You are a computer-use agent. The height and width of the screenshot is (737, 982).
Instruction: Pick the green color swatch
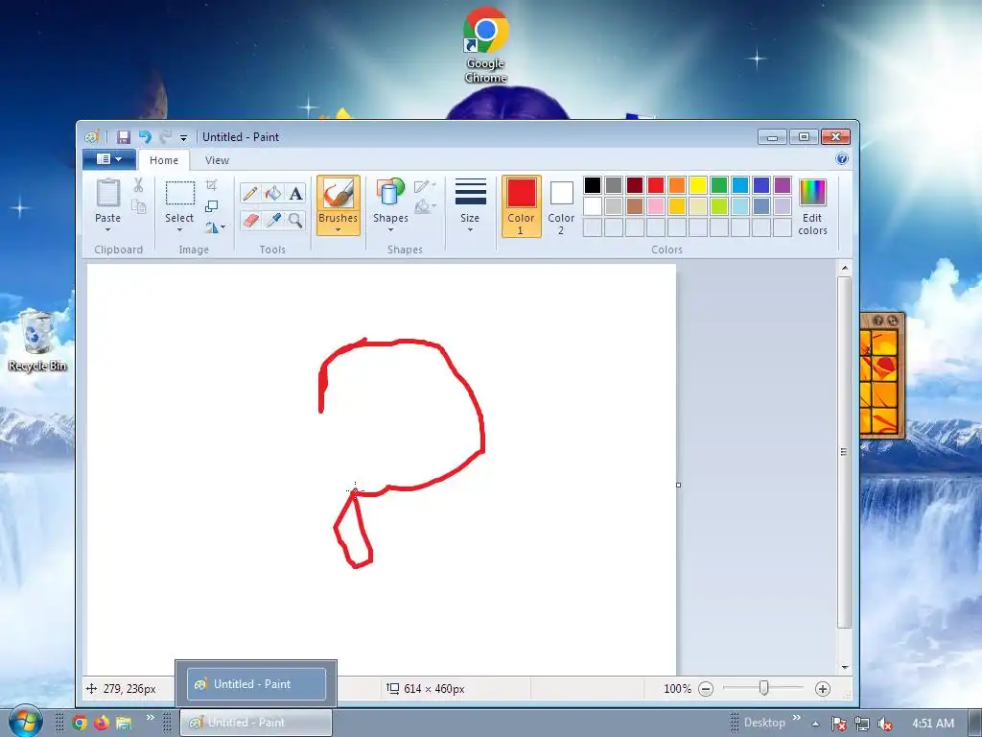pyautogui.click(x=719, y=185)
